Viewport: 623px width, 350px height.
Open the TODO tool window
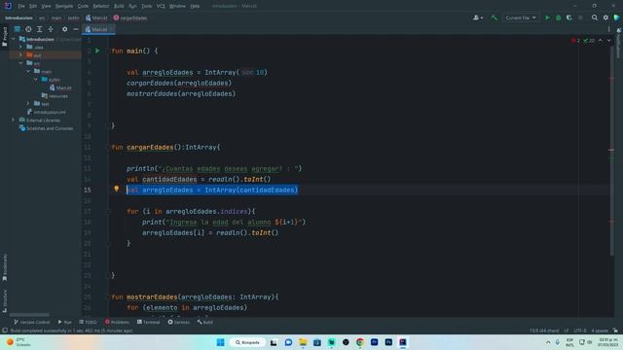click(x=88, y=322)
